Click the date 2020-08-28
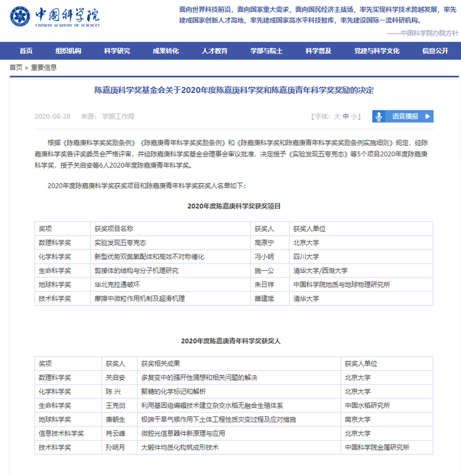Viewport: 461px width, 475px height. click(x=53, y=117)
